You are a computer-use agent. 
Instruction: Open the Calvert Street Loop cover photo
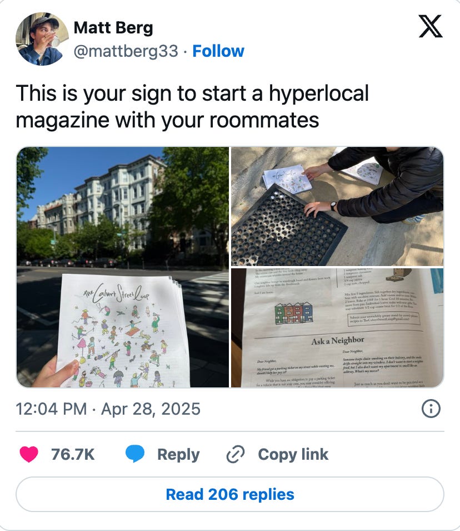(x=123, y=267)
